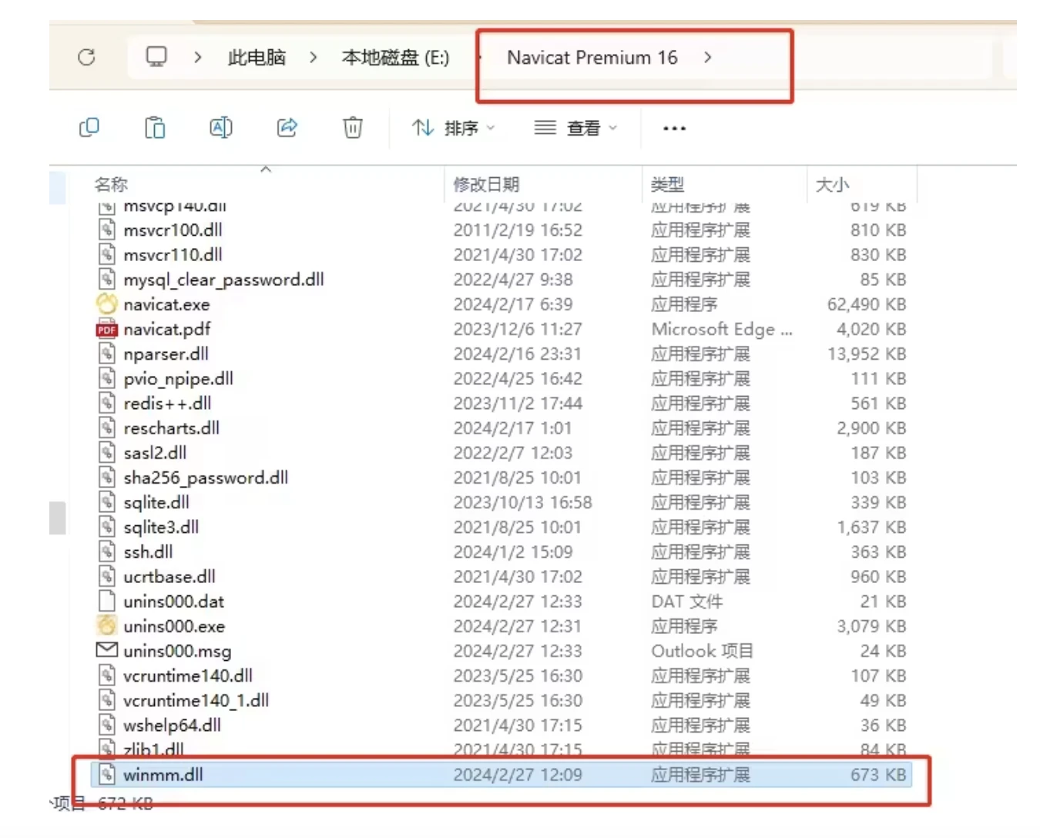
Task: Click Microsoft Edge type of navicat.pdf
Action: pyautogui.click(x=722, y=329)
